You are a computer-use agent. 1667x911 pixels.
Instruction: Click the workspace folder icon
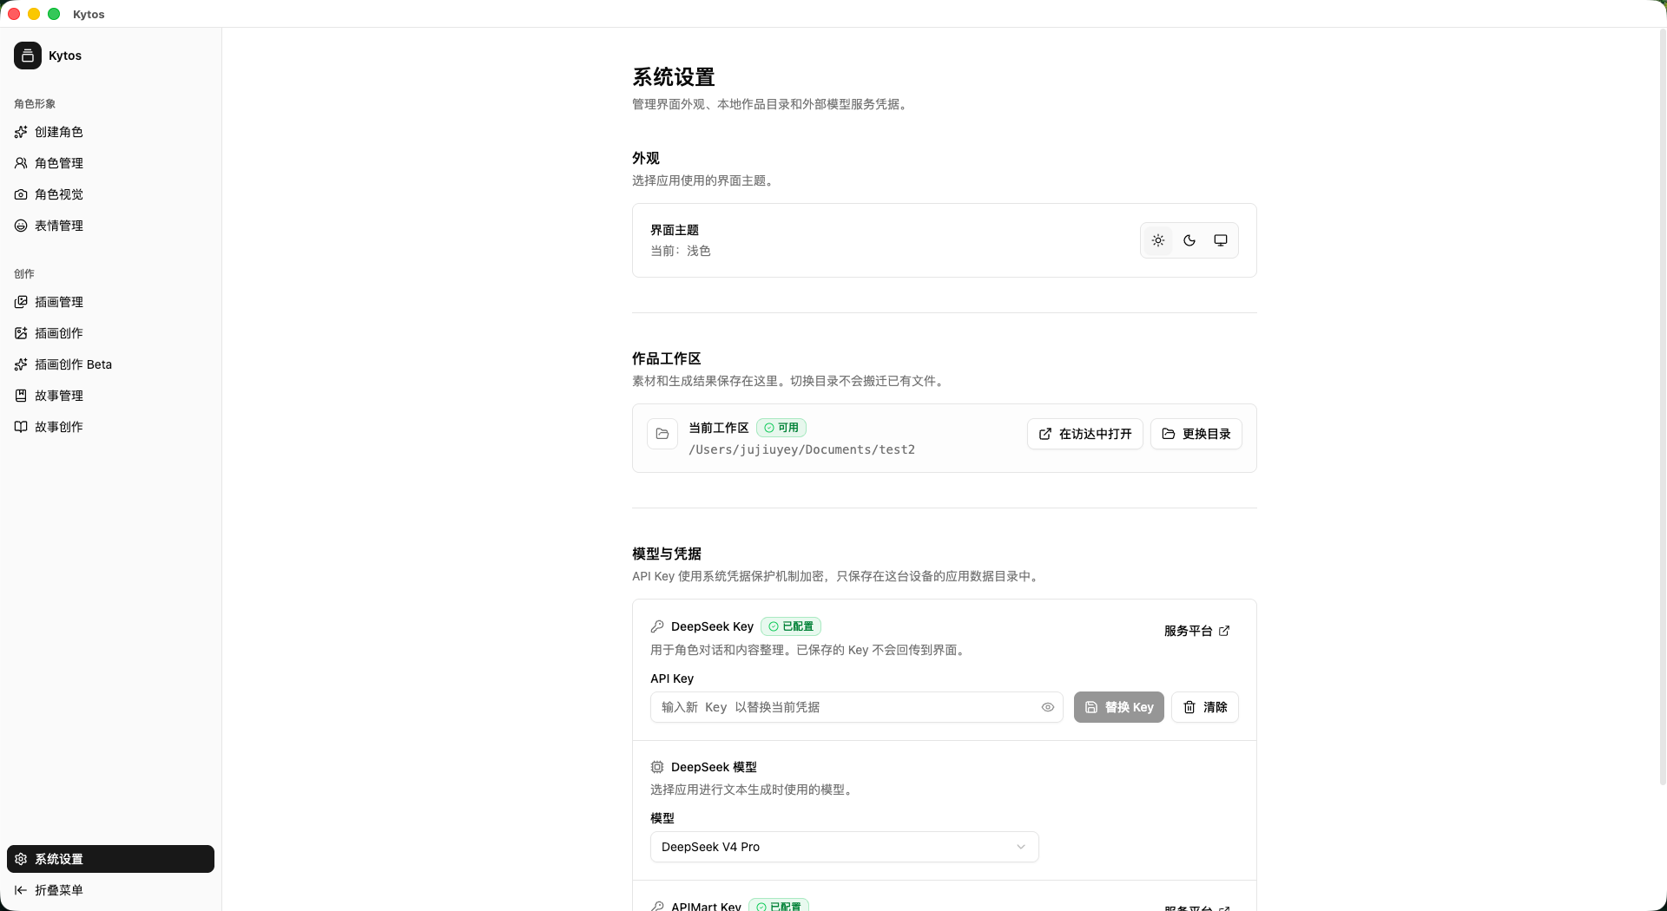662,434
